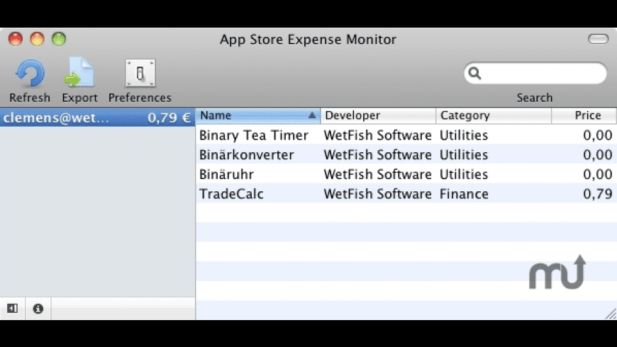Viewport: 617px width, 347px height.
Task: Sort by the Category column header
Action: [x=494, y=115]
